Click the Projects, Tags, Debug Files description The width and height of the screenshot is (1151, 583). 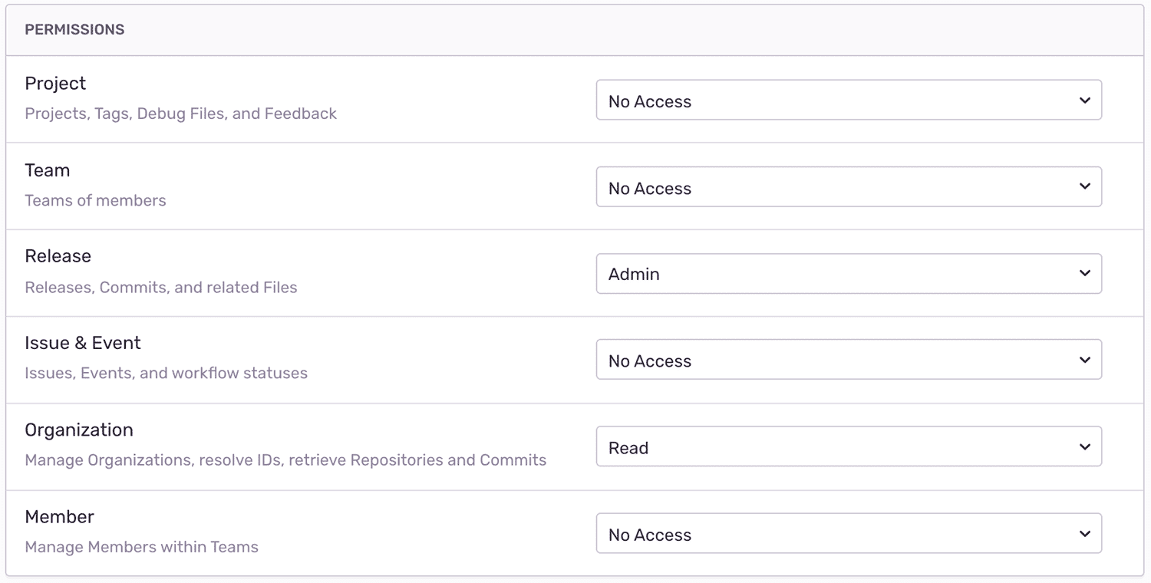(x=181, y=113)
